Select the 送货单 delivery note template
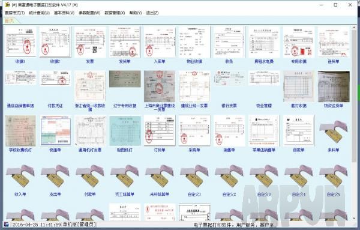The image size is (360, 230). (x=334, y=42)
